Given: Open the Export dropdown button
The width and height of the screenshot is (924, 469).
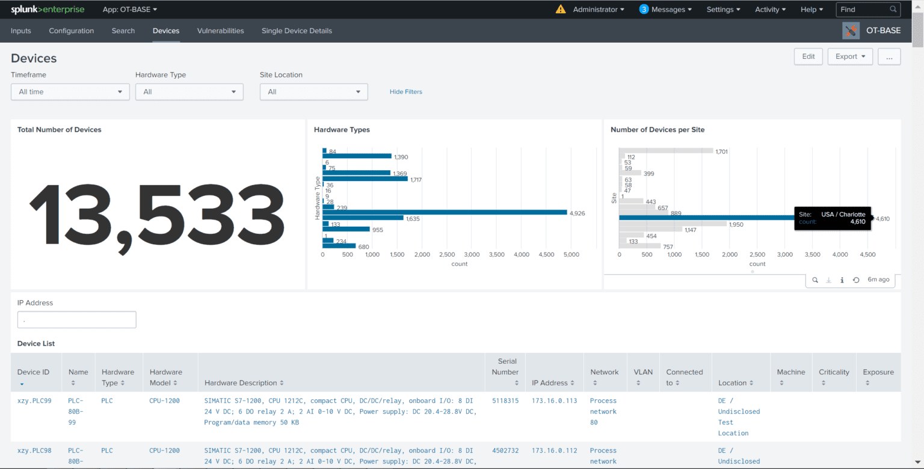Looking at the screenshot, I should tap(850, 57).
